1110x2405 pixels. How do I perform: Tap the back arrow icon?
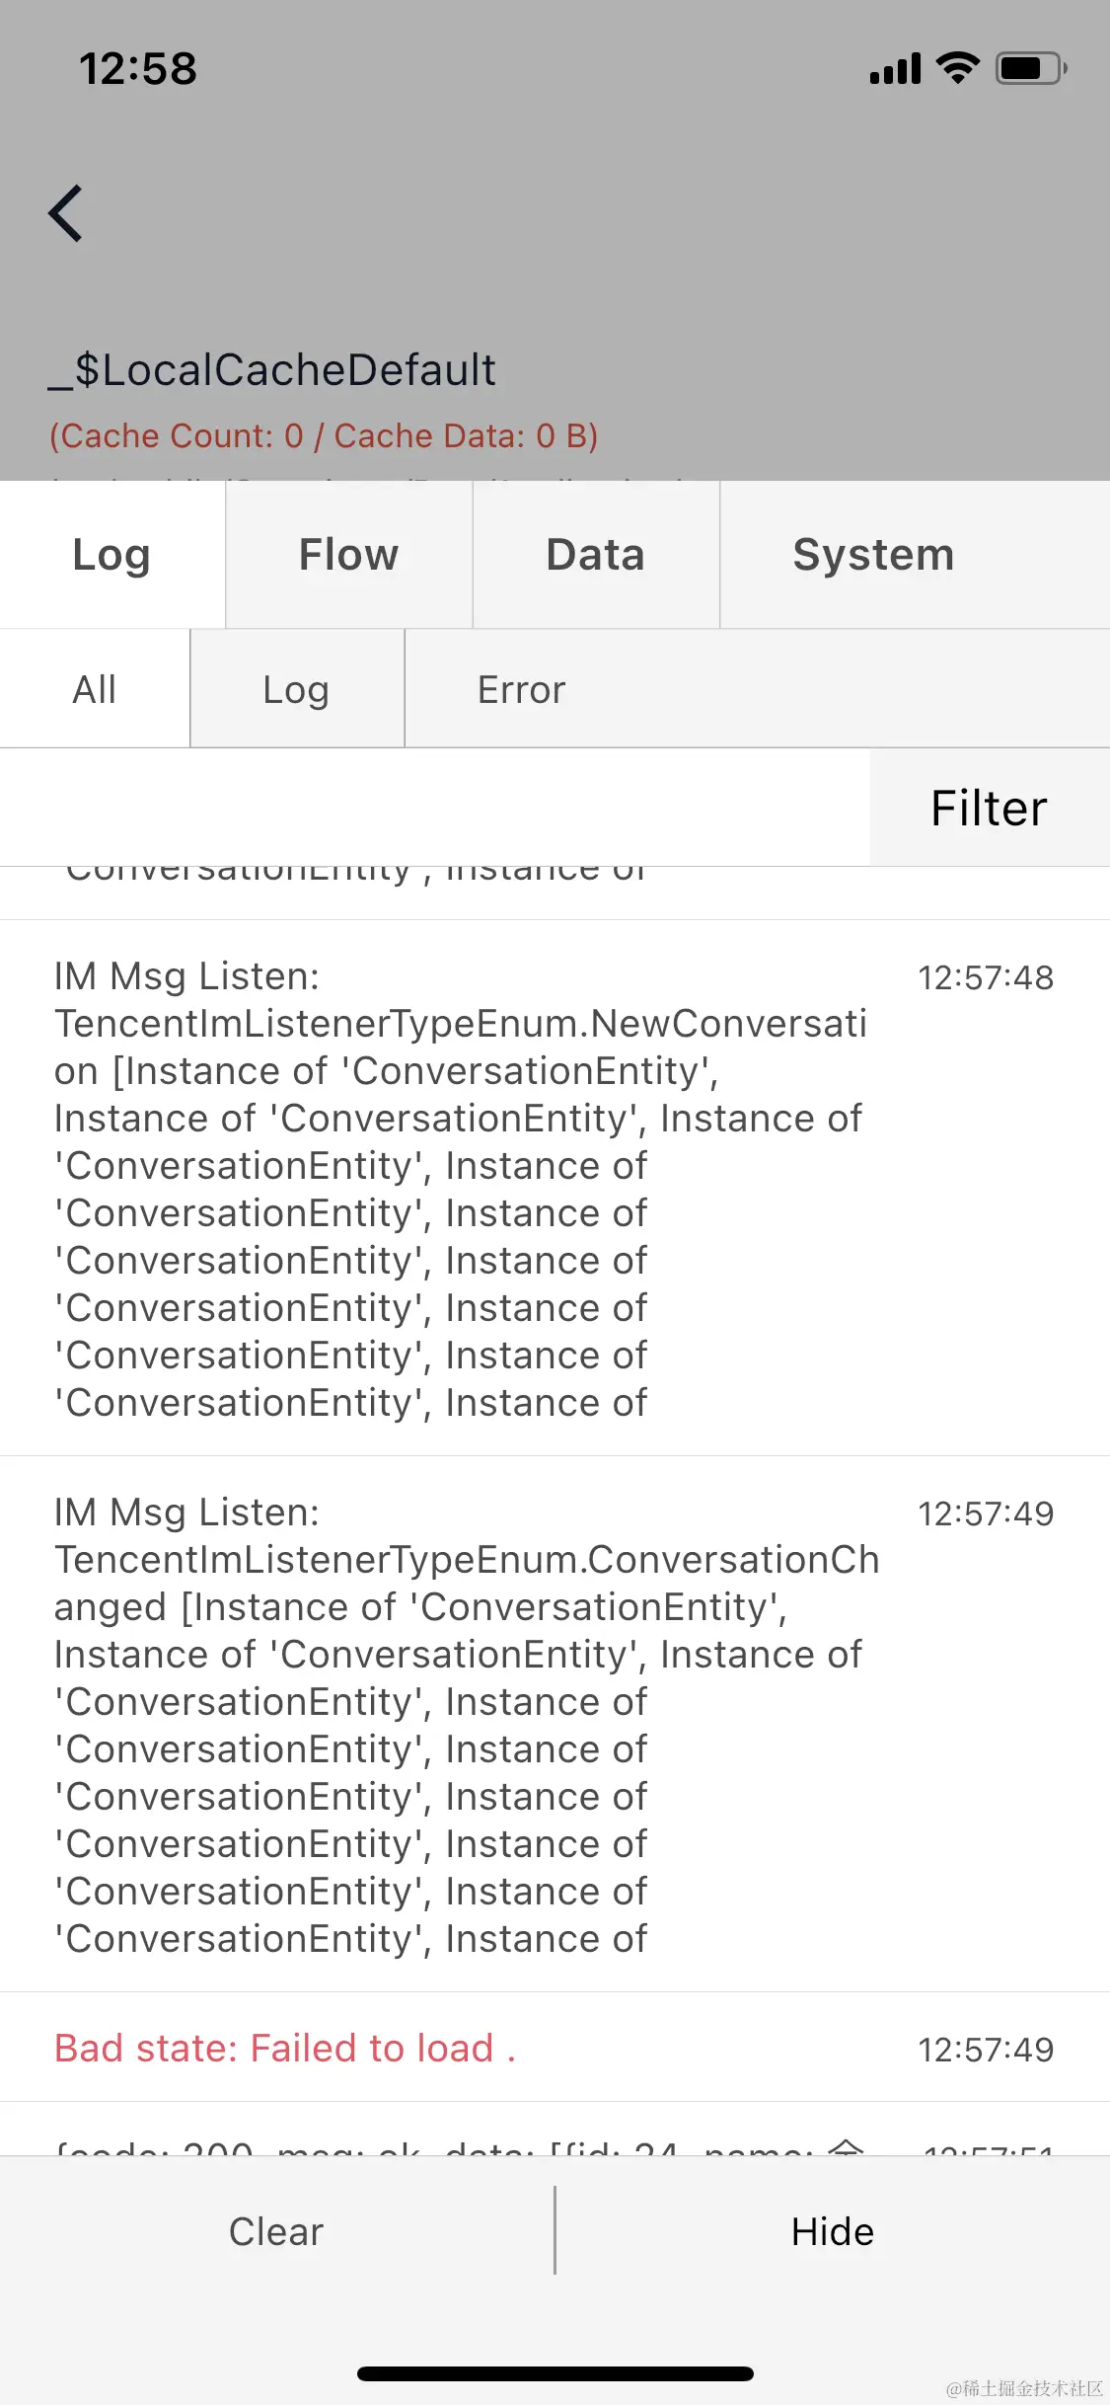pyautogui.click(x=66, y=213)
